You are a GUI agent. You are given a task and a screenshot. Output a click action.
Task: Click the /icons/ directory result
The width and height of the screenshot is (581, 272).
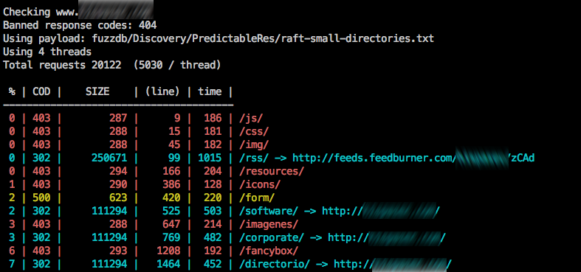pos(260,184)
